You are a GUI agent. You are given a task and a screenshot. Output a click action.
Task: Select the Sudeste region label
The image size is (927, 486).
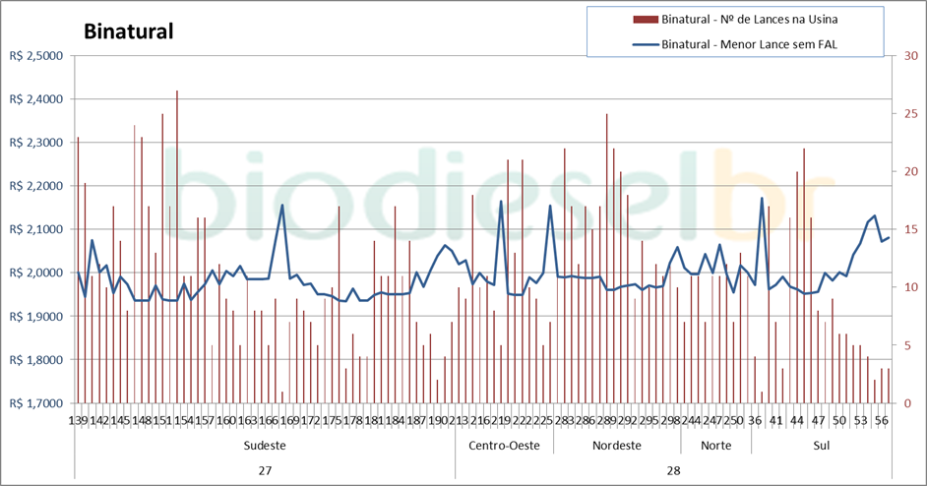coord(265,446)
